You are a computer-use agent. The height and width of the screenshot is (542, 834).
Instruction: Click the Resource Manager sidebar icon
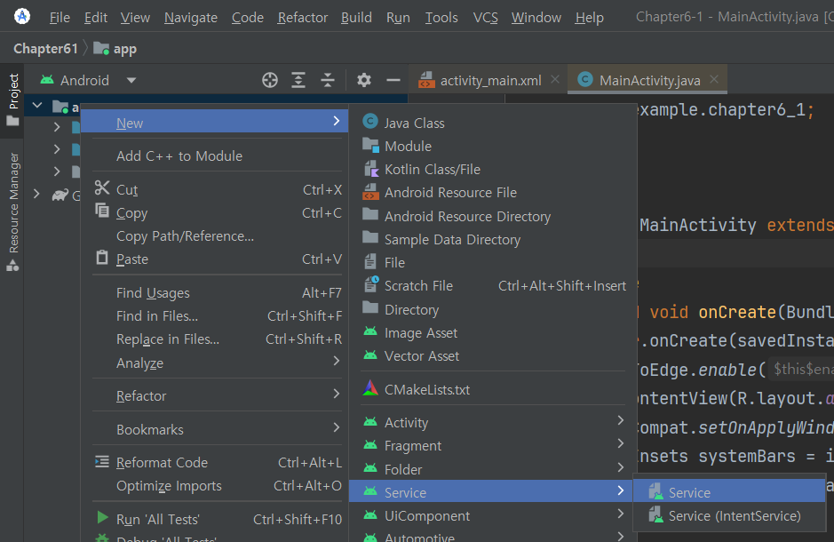(12, 265)
